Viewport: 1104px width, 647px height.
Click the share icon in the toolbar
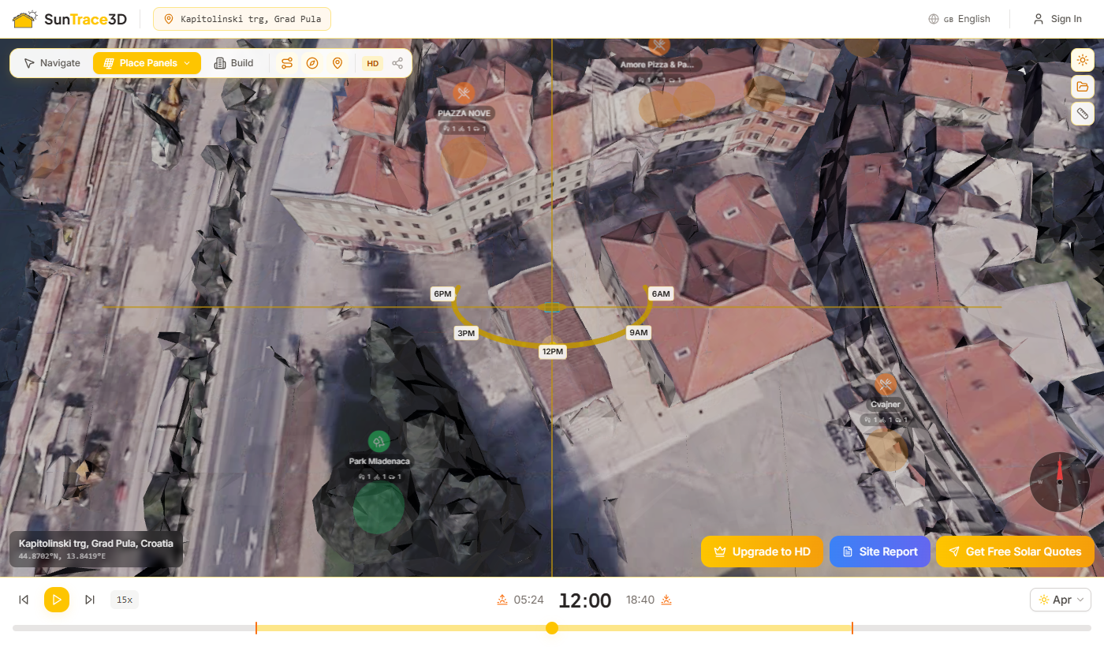tap(397, 63)
